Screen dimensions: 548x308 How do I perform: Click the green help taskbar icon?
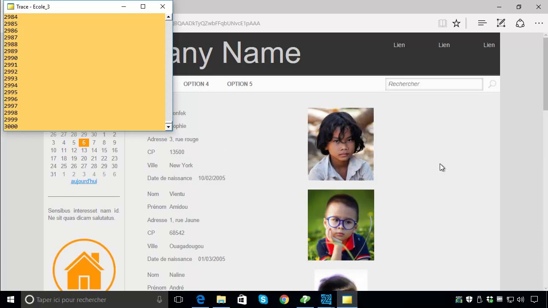coord(305,299)
